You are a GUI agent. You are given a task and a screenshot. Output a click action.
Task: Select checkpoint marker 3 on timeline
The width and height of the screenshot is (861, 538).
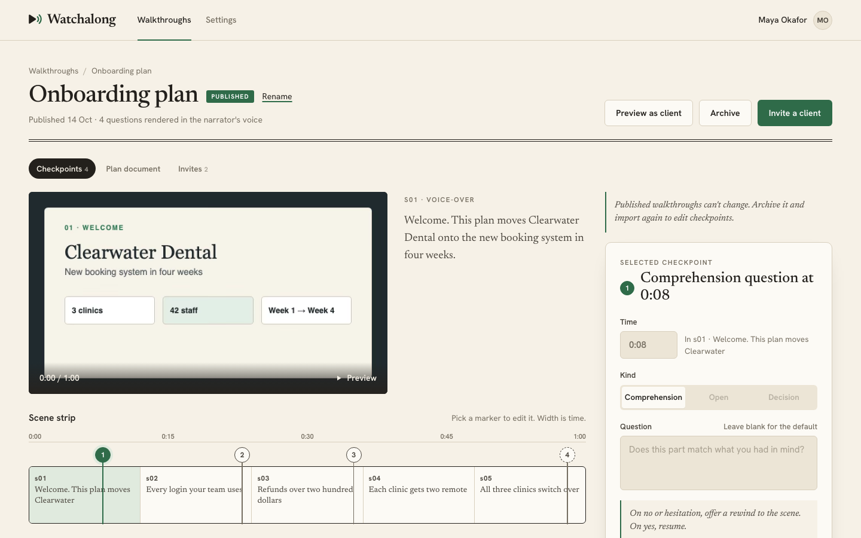click(x=354, y=455)
